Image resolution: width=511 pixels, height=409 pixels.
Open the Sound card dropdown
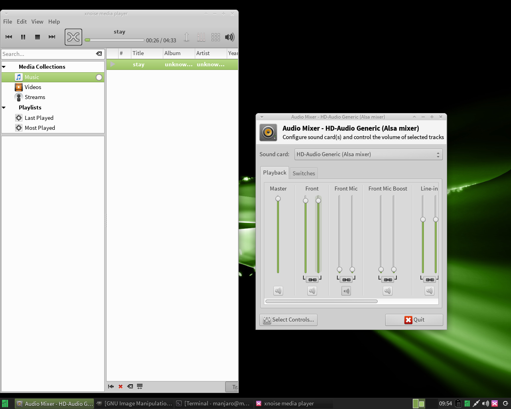coord(368,154)
